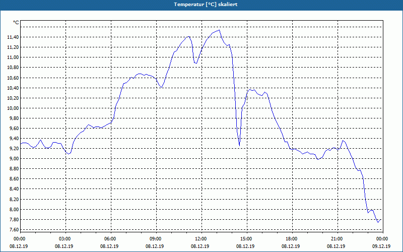Click the 'Temperatur [°C] skaliert' title bar text
Screen dimensions: 403x252
point(206,5)
